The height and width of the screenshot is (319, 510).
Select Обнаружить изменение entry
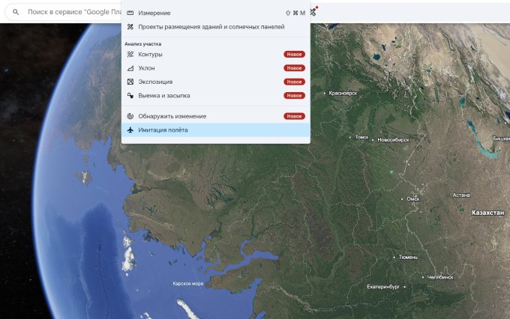(x=216, y=116)
